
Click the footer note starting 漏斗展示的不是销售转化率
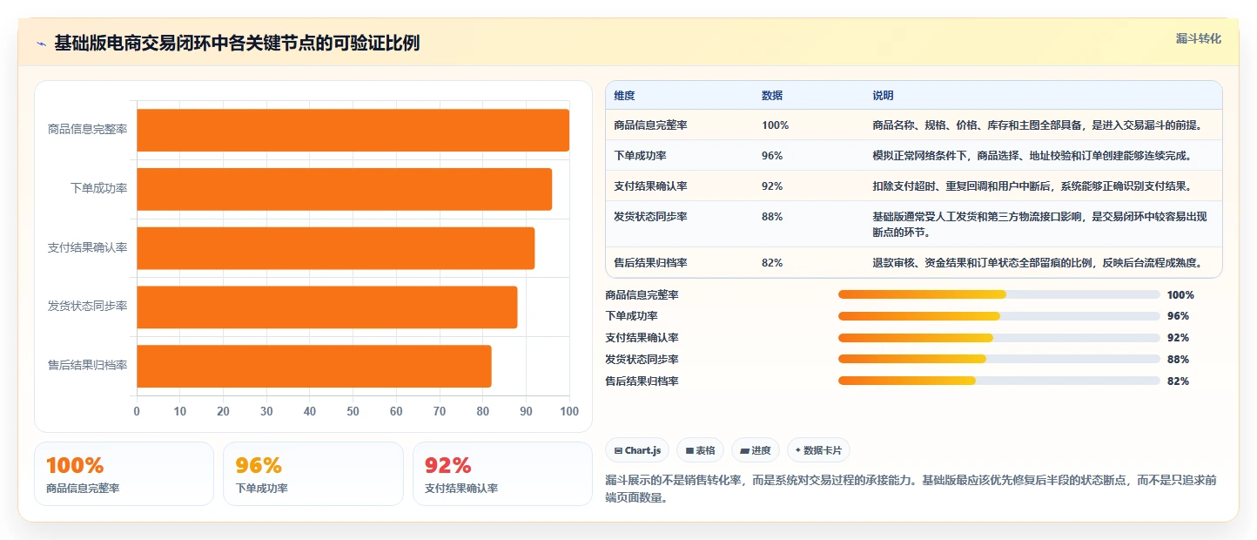point(911,489)
